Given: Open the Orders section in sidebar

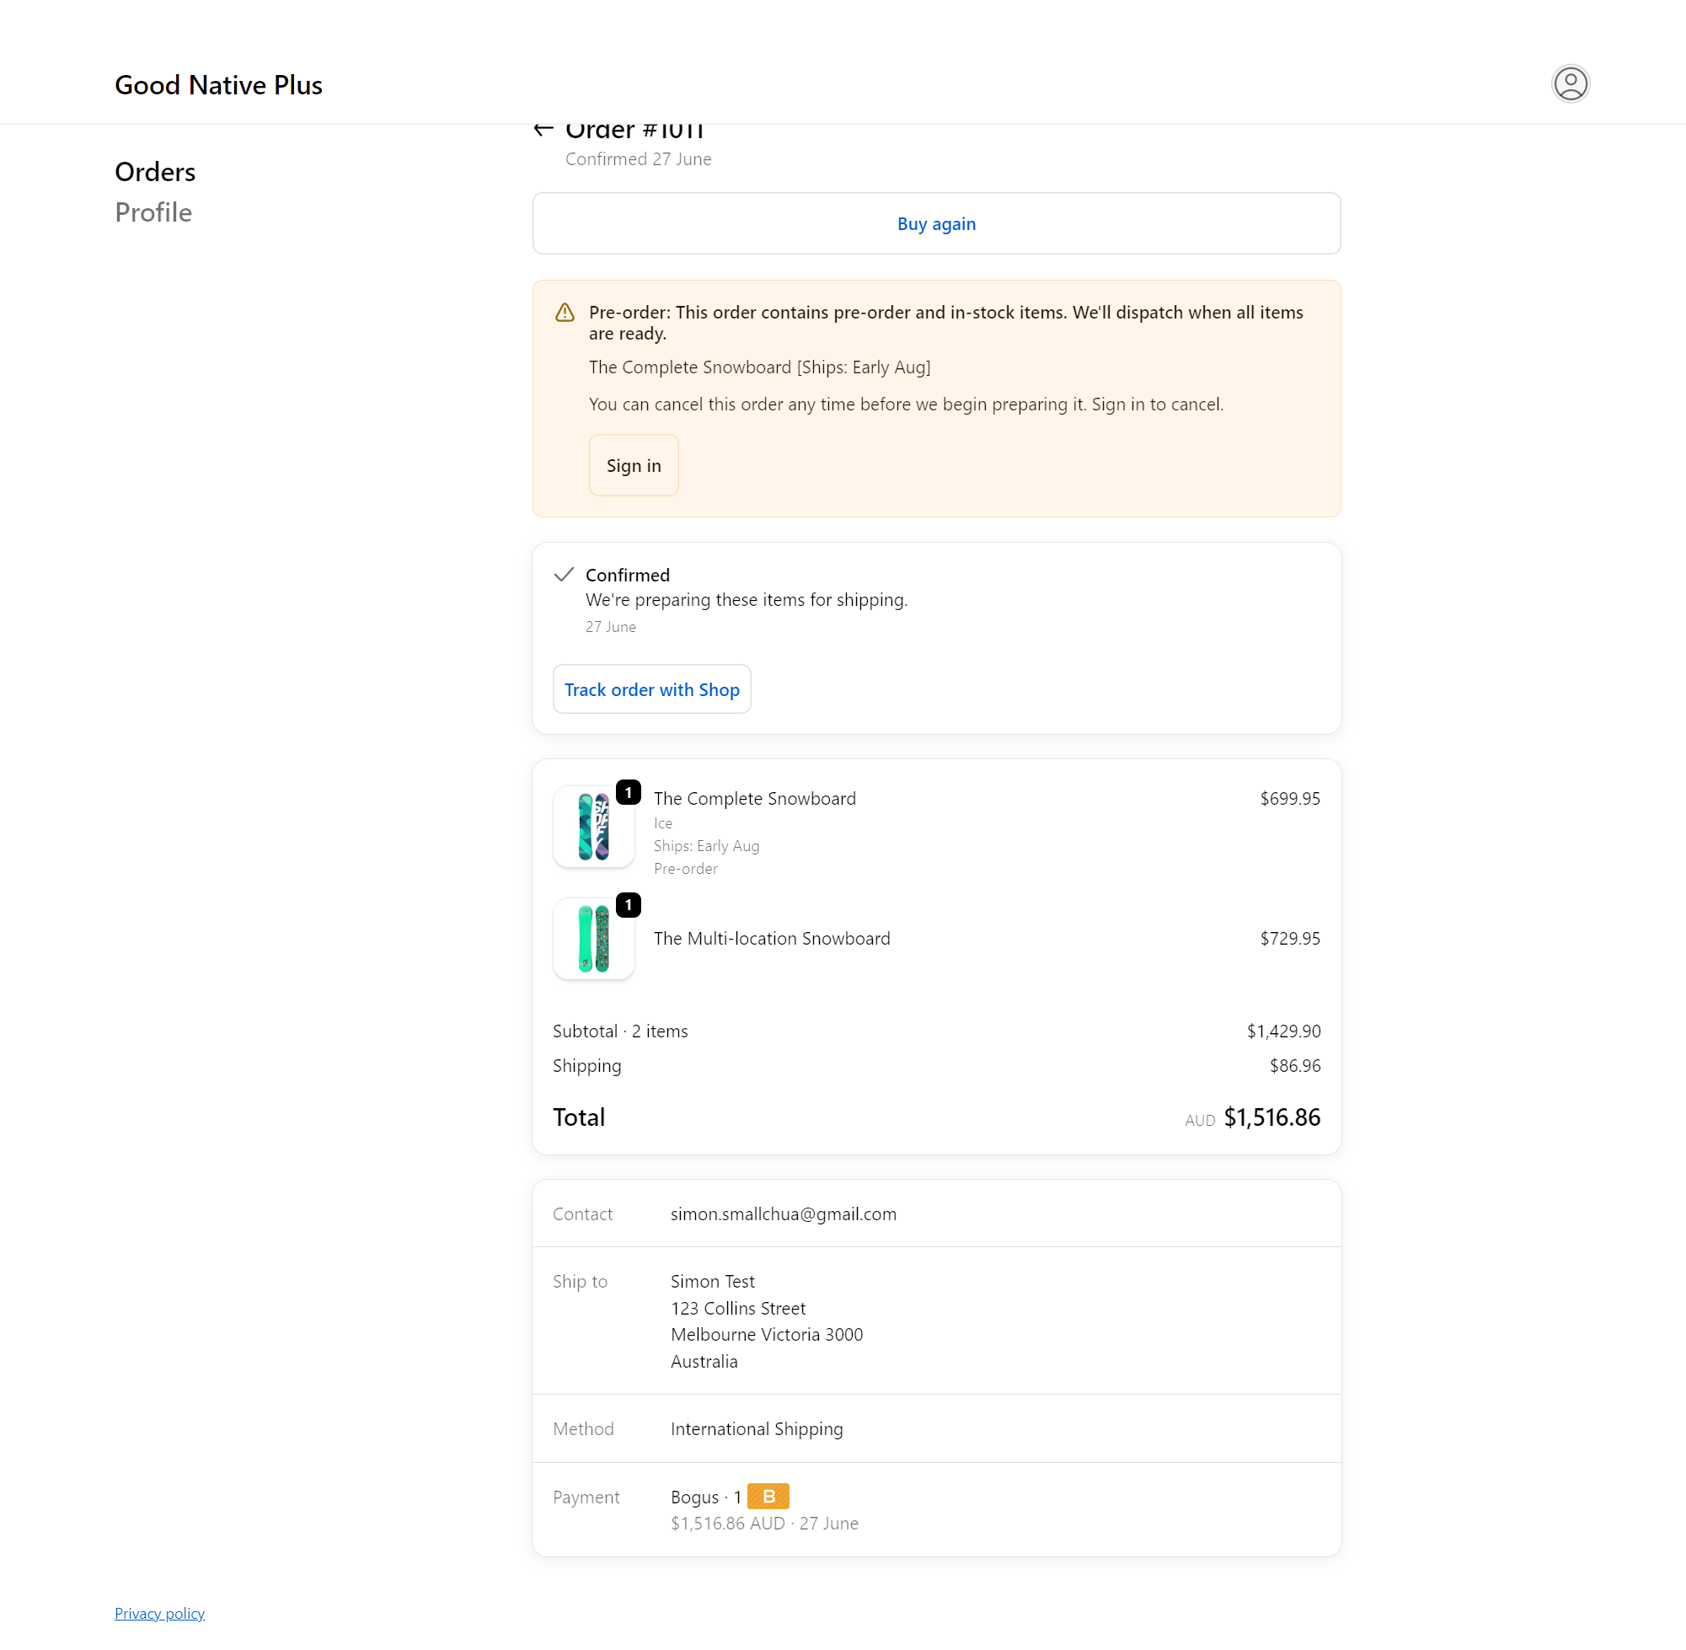Looking at the screenshot, I should click(x=155, y=172).
